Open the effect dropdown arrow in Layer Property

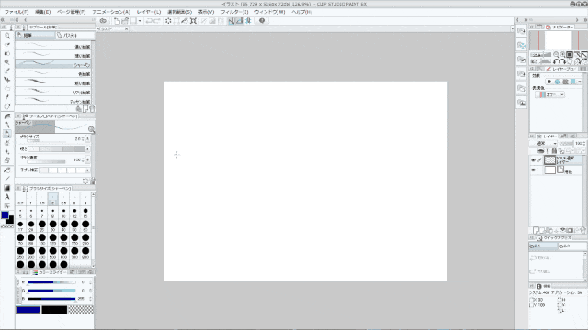tap(580, 82)
